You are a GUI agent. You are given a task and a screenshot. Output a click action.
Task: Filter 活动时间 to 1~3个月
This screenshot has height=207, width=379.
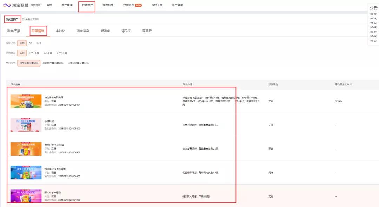pos(48,53)
